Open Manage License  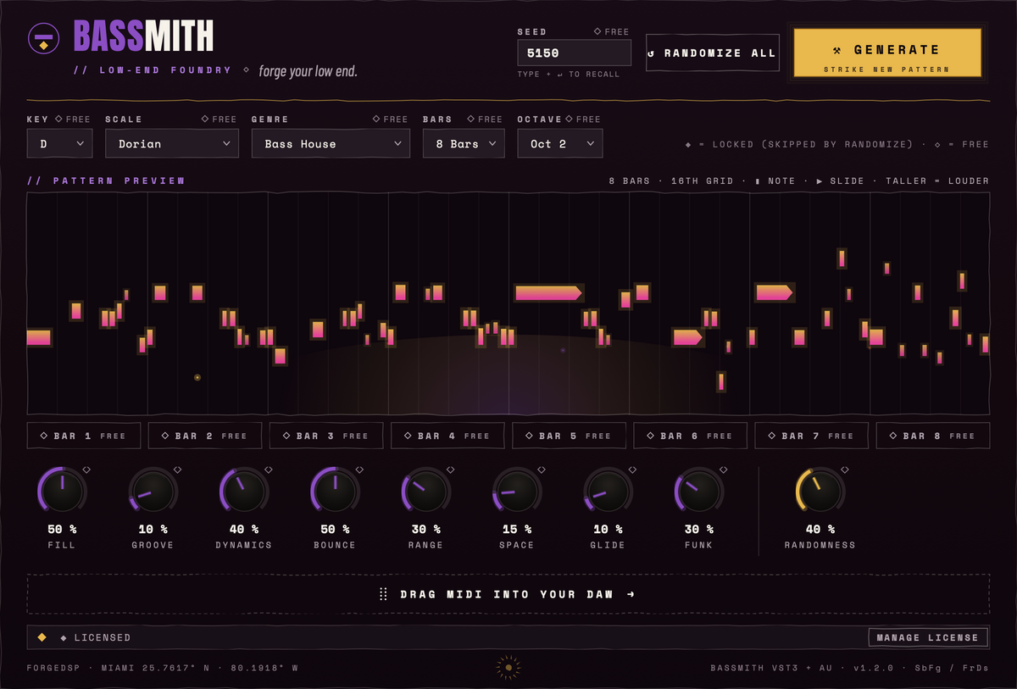[x=928, y=637]
